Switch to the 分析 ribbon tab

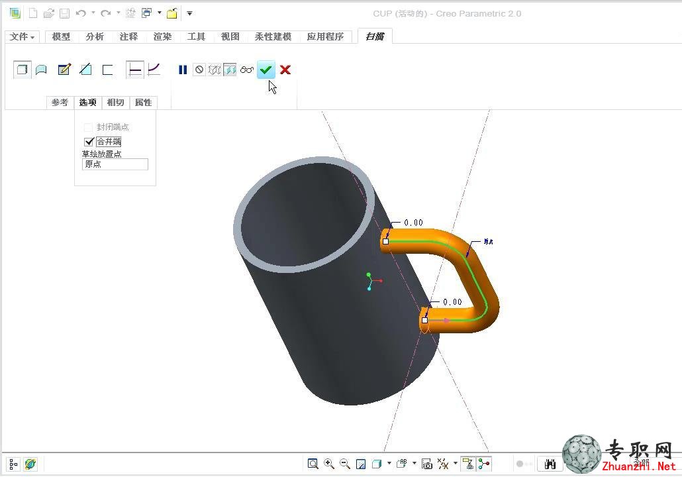95,36
